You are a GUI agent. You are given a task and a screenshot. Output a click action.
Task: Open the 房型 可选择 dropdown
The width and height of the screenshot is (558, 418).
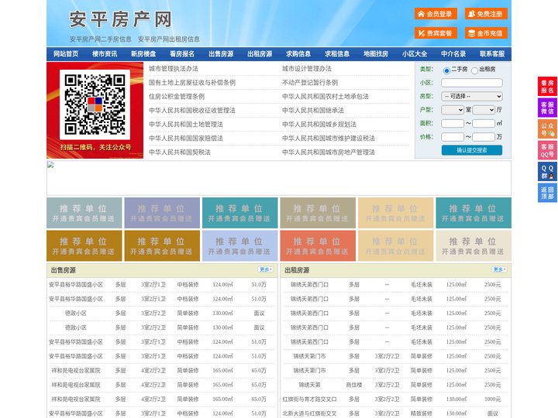point(472,96)
